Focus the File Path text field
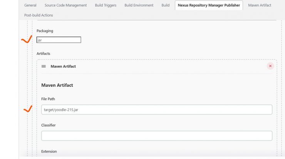 pyautogui.click(x=157, y=109)
